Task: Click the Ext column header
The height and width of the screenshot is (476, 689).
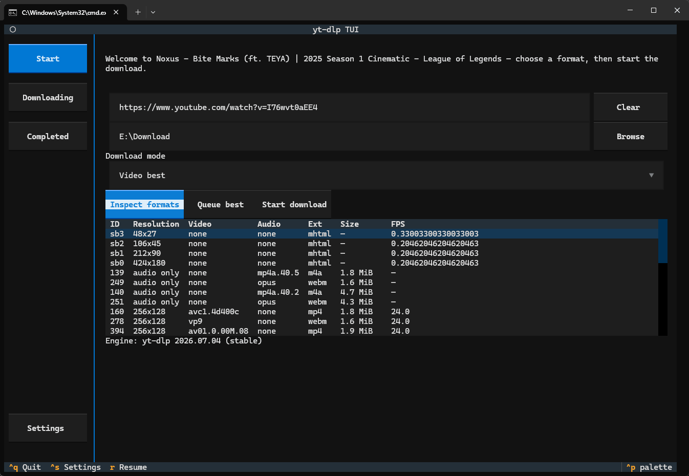Action: [x=315, y=224]
